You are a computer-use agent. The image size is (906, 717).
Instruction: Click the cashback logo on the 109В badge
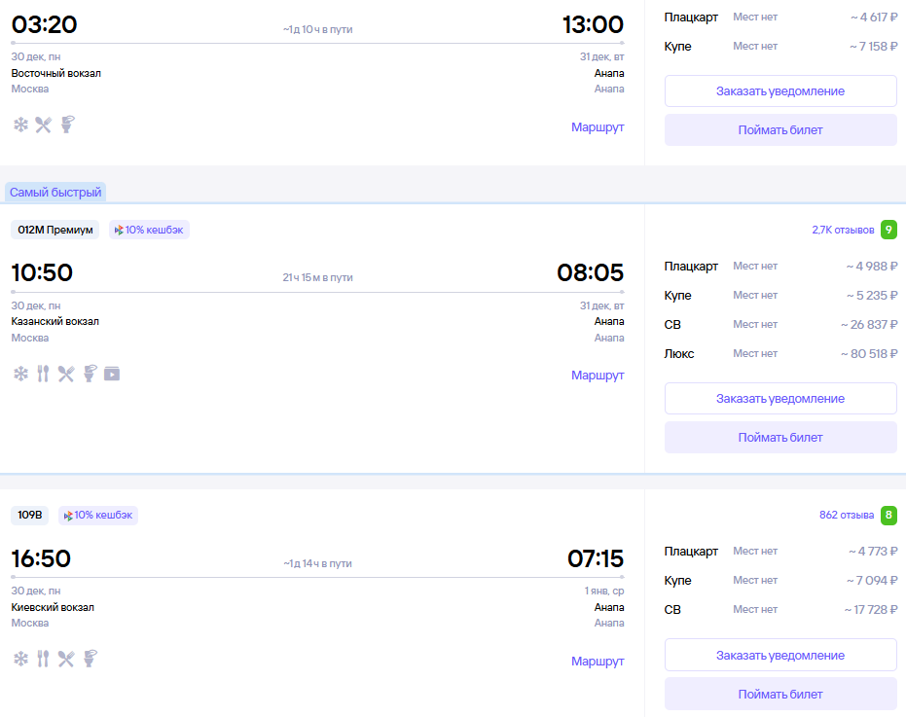68,516
